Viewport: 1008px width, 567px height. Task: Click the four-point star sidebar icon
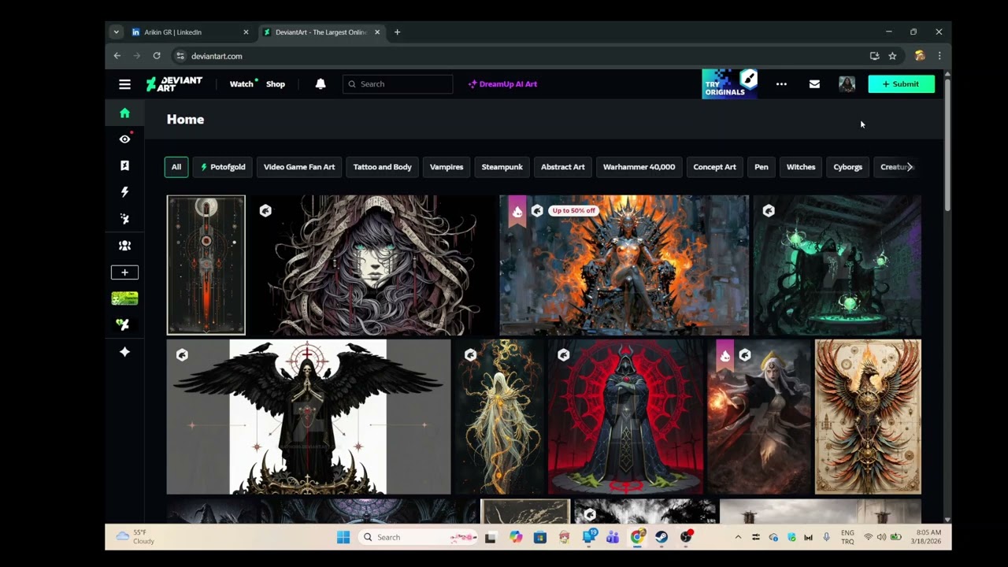click(124, 352)
